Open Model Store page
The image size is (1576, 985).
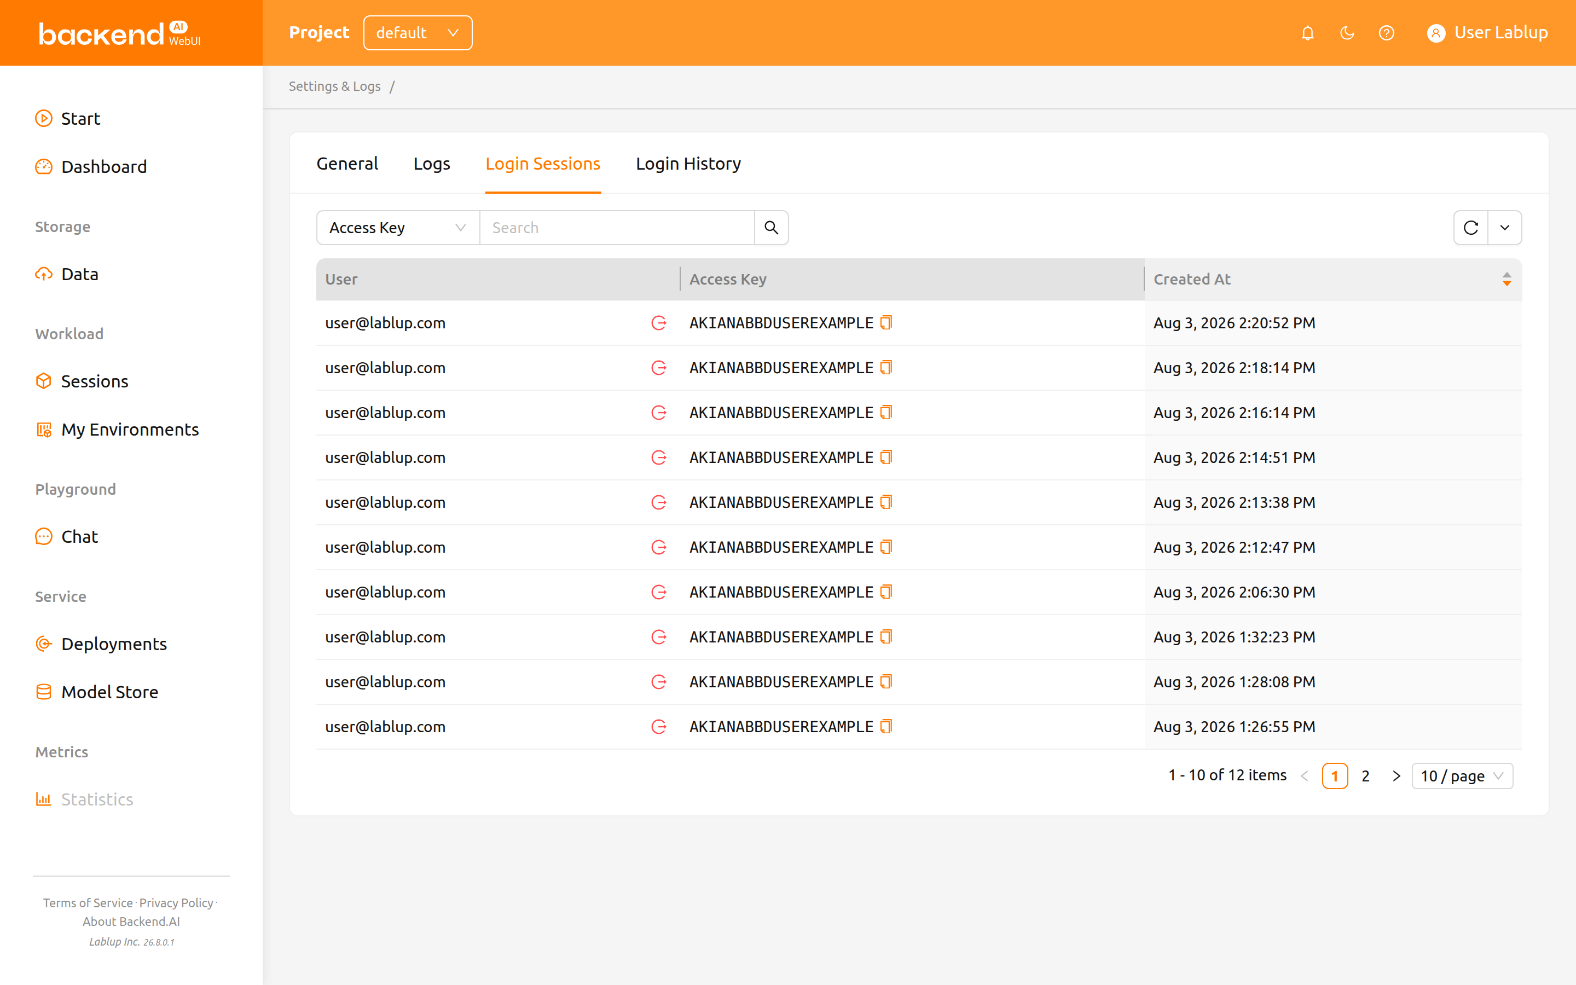(97, 692)
